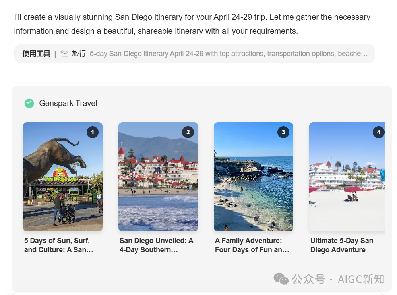Open the white sand beach umbrellas photo

pos(347,177)
